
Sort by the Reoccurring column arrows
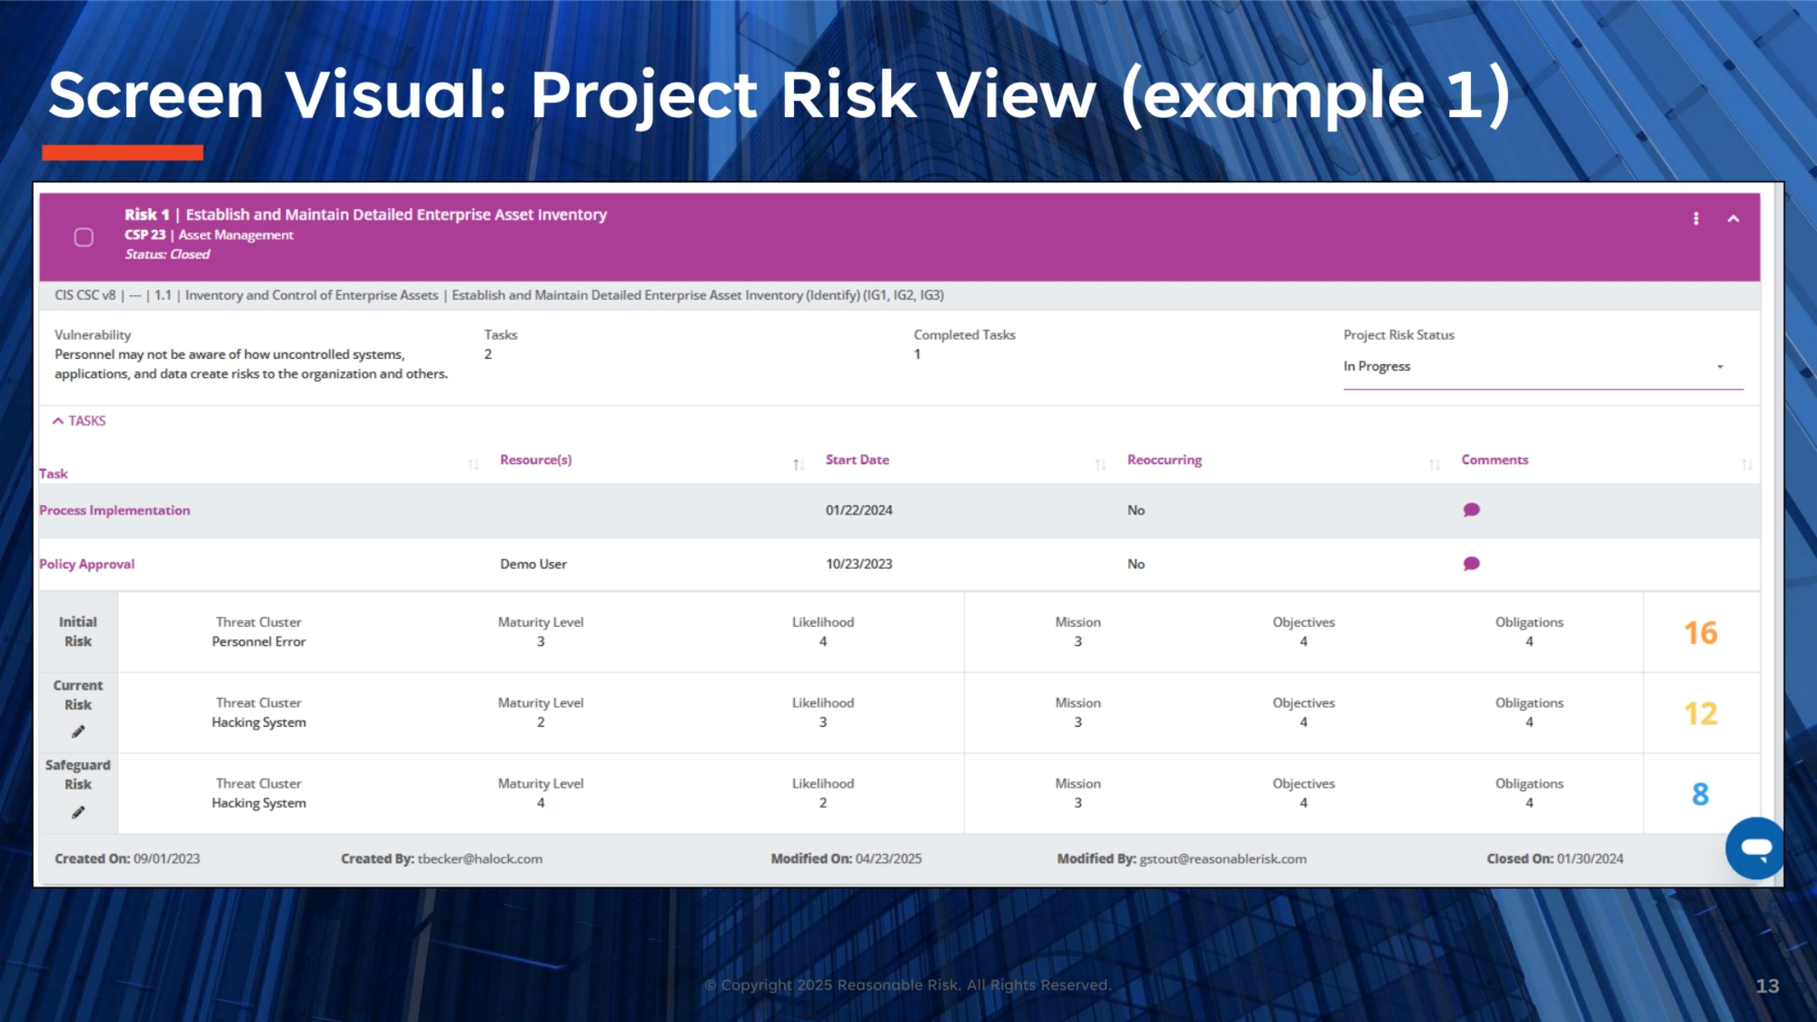point(1434,464)
